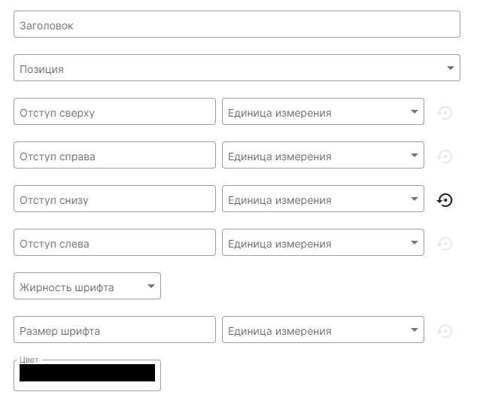
Task: Open the Позиция dropdown
Action: pos(237,68)
